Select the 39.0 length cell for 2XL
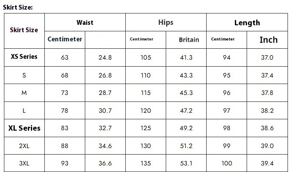This screenshot has width=291, height=172. pos(267,146)
